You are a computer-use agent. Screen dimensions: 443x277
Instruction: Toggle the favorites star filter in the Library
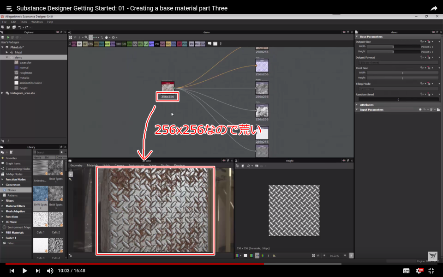click(x=61, y=152)
